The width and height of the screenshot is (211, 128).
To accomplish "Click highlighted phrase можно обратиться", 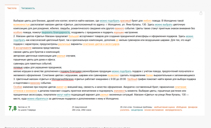I will point(38,99).
